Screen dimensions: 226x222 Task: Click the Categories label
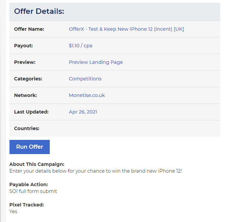click(28, 79)
